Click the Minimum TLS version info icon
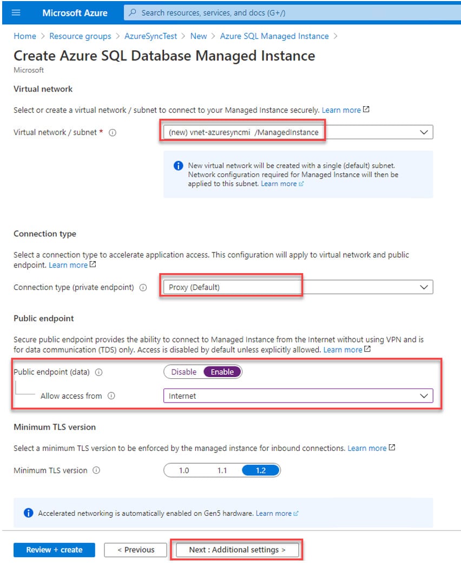Image resolution: width=461 pixels, height=563 pixels. 95,470
